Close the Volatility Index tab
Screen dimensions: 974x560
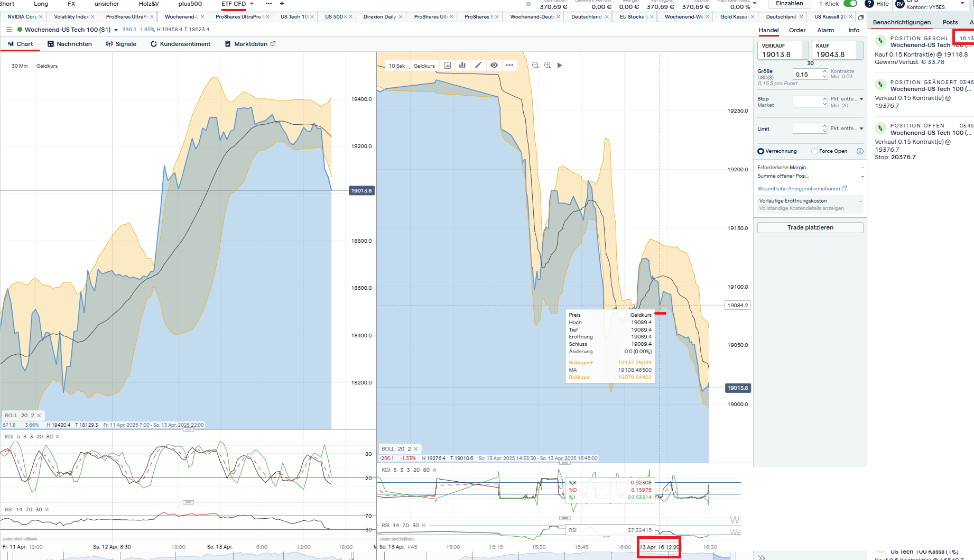point(92,17)
